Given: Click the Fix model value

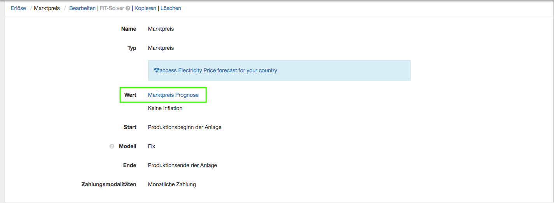Looking at the screenshot, I should point(151,146).
